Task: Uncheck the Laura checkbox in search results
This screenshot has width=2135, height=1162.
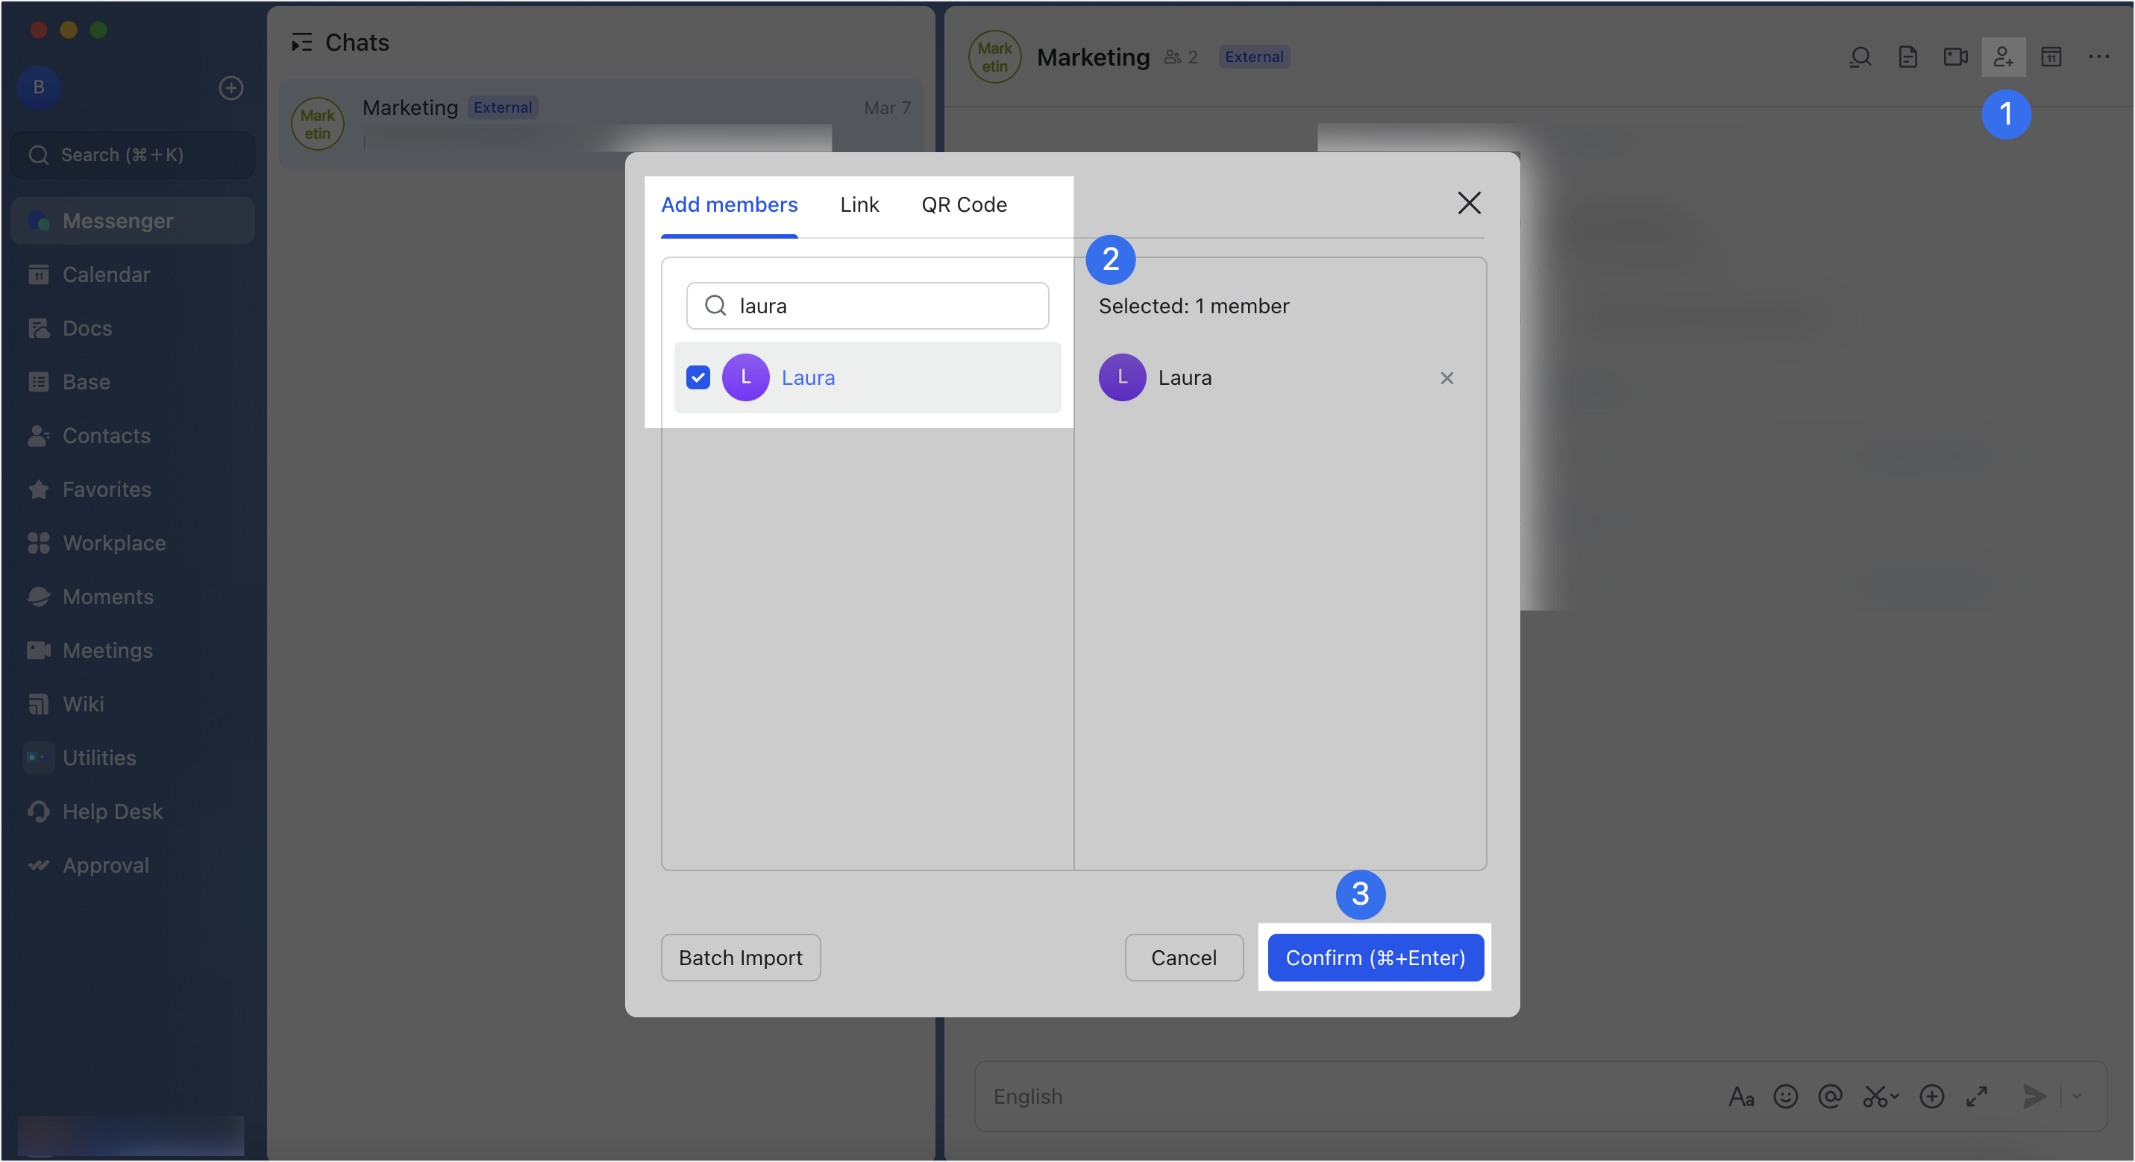Action: (697, 378)
